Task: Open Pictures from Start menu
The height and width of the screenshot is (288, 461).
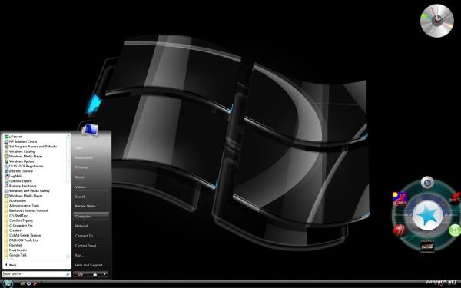Action: 81,167
